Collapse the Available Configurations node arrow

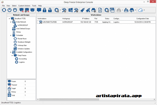[x=11, y=52]
